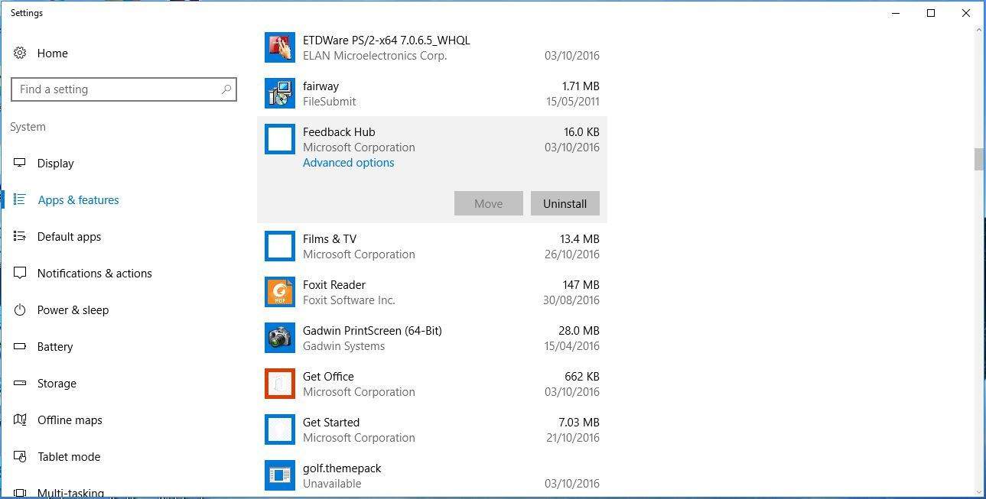Click the fairway installer icon
The height and width of the screenshot is (499, 986).
280,93
